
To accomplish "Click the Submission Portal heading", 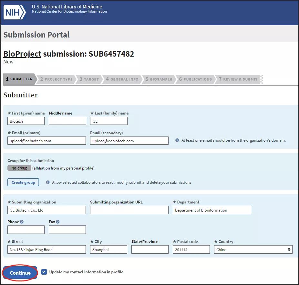I will 36,35.
